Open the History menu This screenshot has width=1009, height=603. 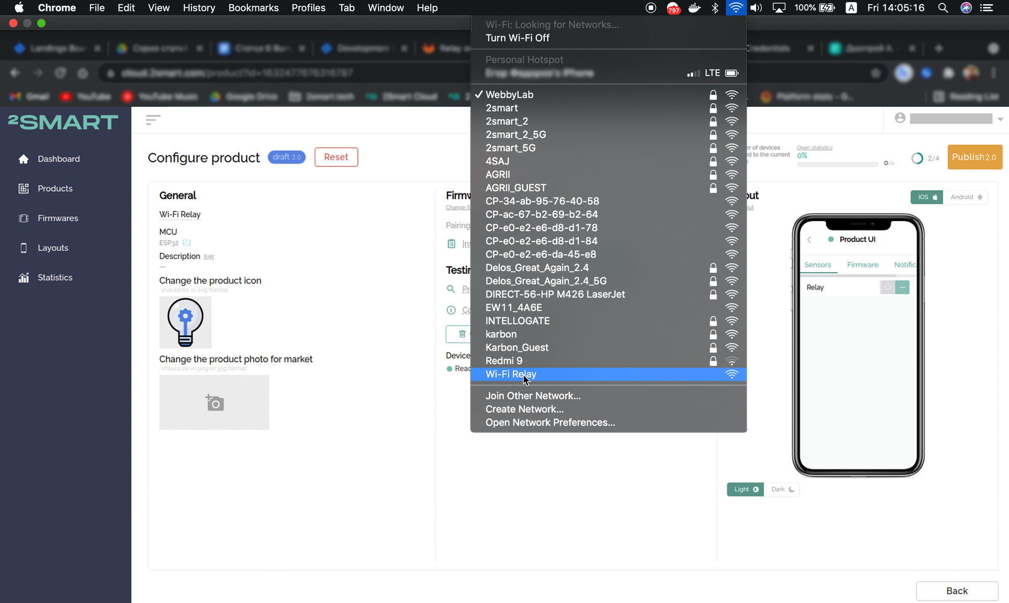click(199, 8)
